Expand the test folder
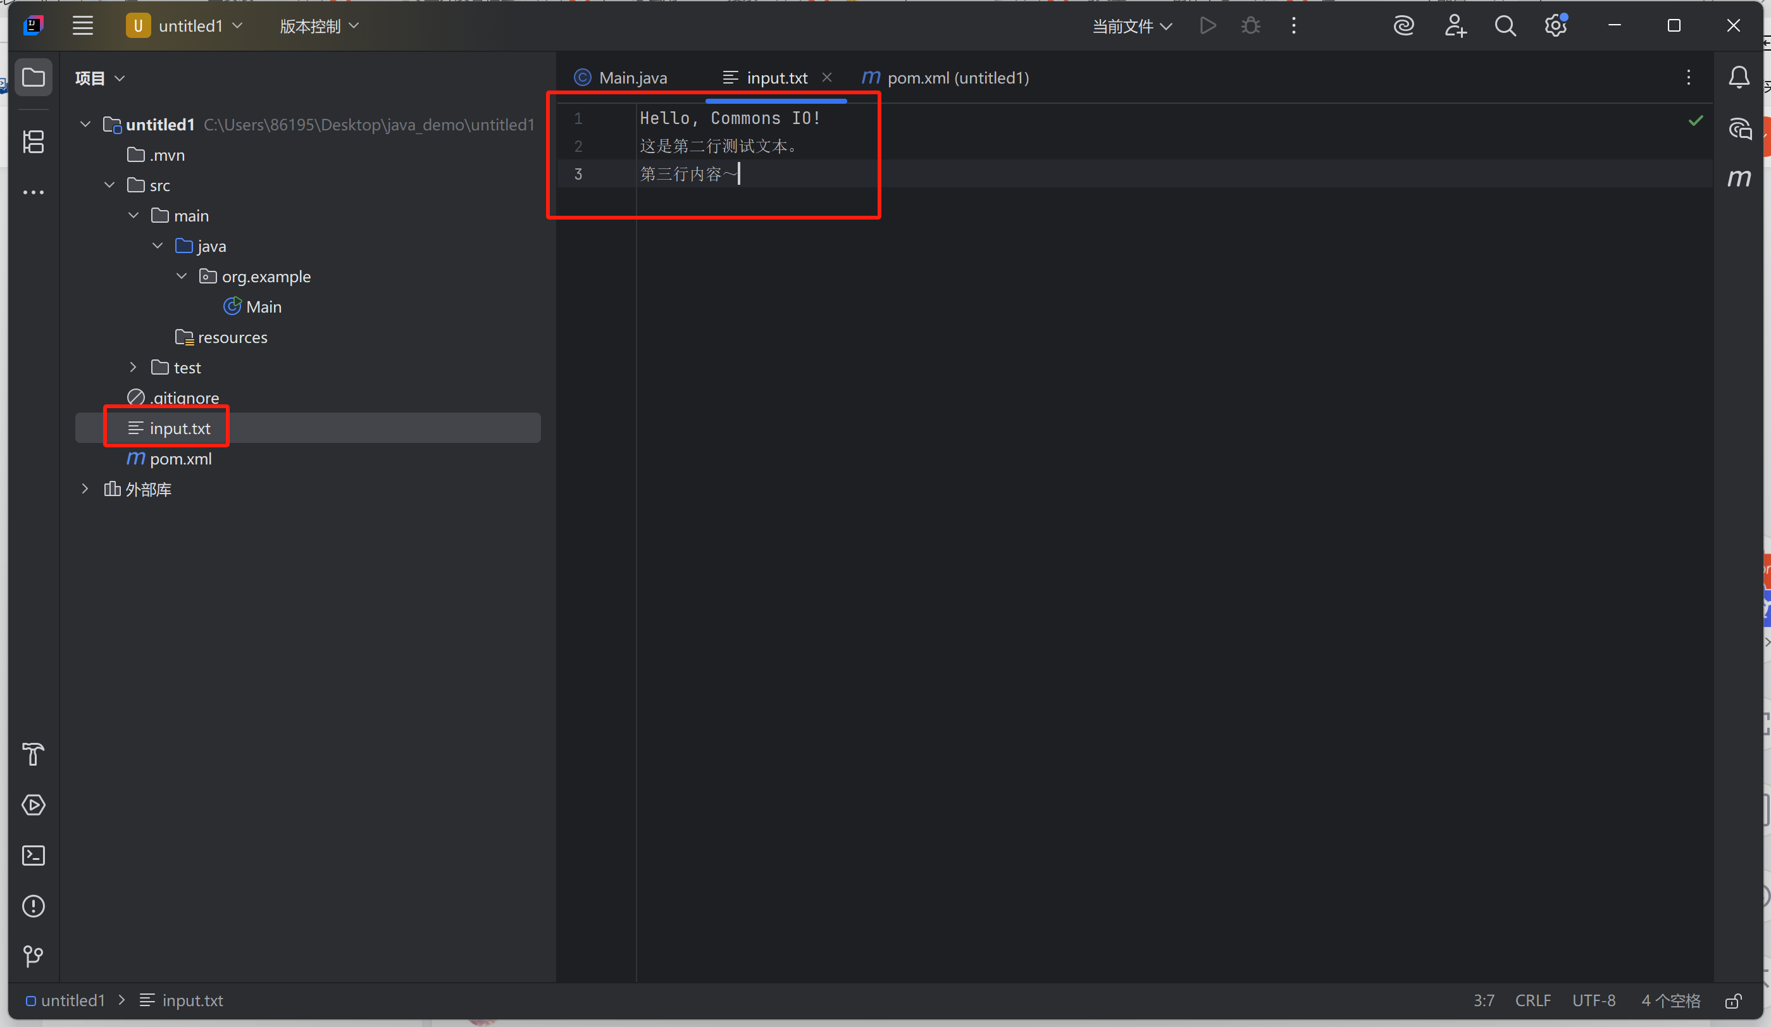Image resolution: width=1771 pixels, height=1027 pixels. point(133,367)
